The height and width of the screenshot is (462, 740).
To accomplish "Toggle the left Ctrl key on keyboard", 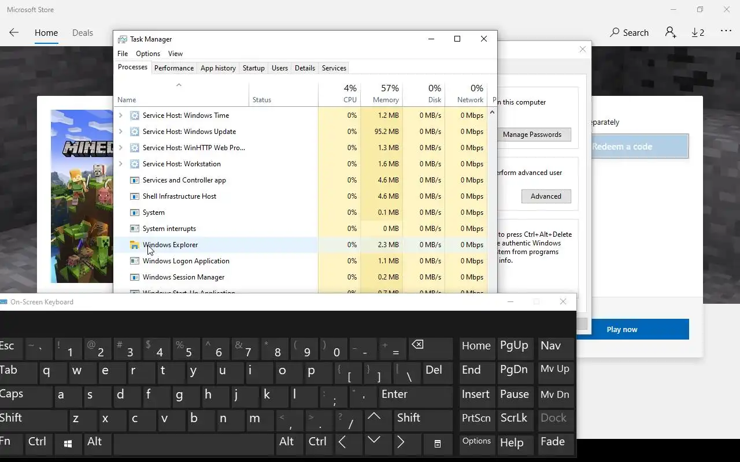I will (x=38, y=444).
